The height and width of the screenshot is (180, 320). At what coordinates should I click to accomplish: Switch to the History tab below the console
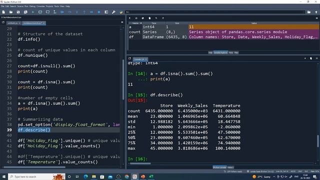(230, 167)
